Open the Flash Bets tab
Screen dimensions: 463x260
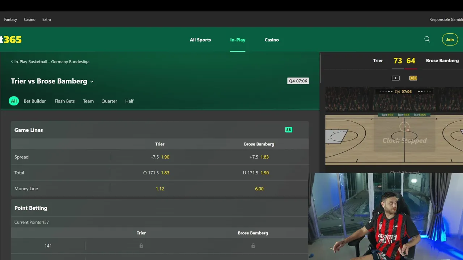[65, 101]
